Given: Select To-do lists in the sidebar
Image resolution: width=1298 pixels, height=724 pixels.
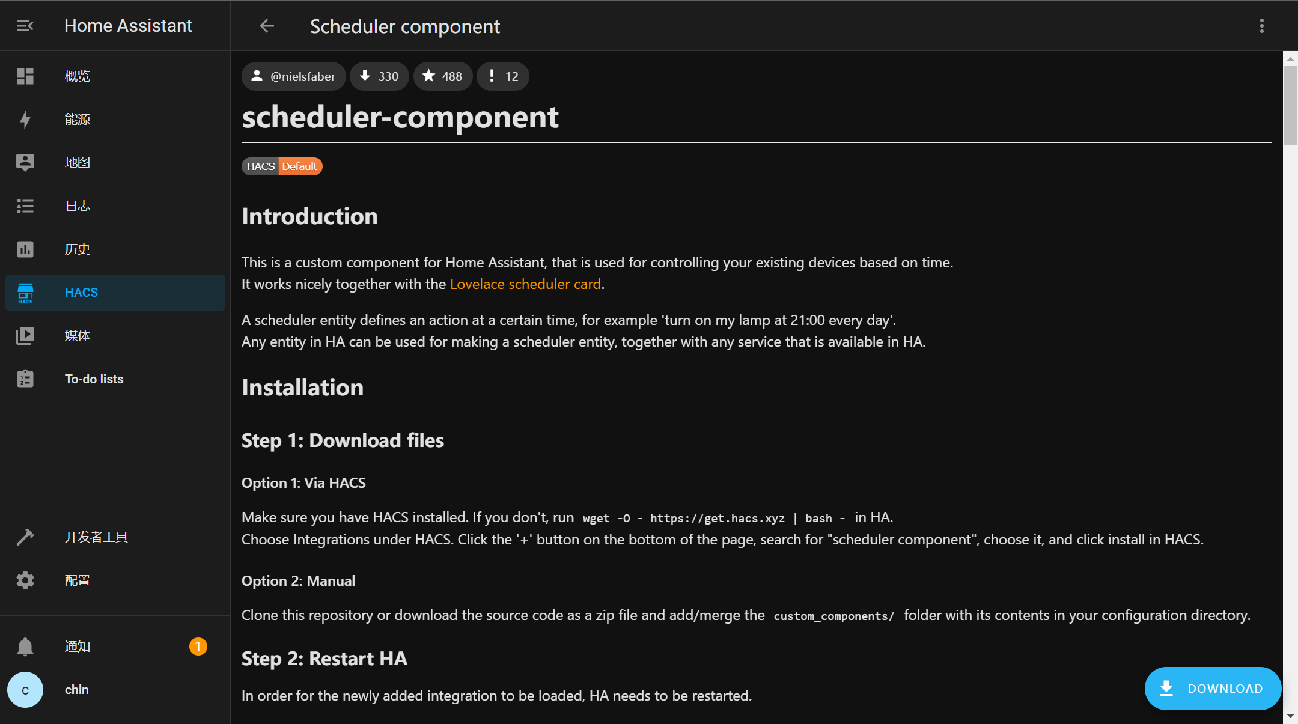Looking at the screenshot, I should point(115,379).
